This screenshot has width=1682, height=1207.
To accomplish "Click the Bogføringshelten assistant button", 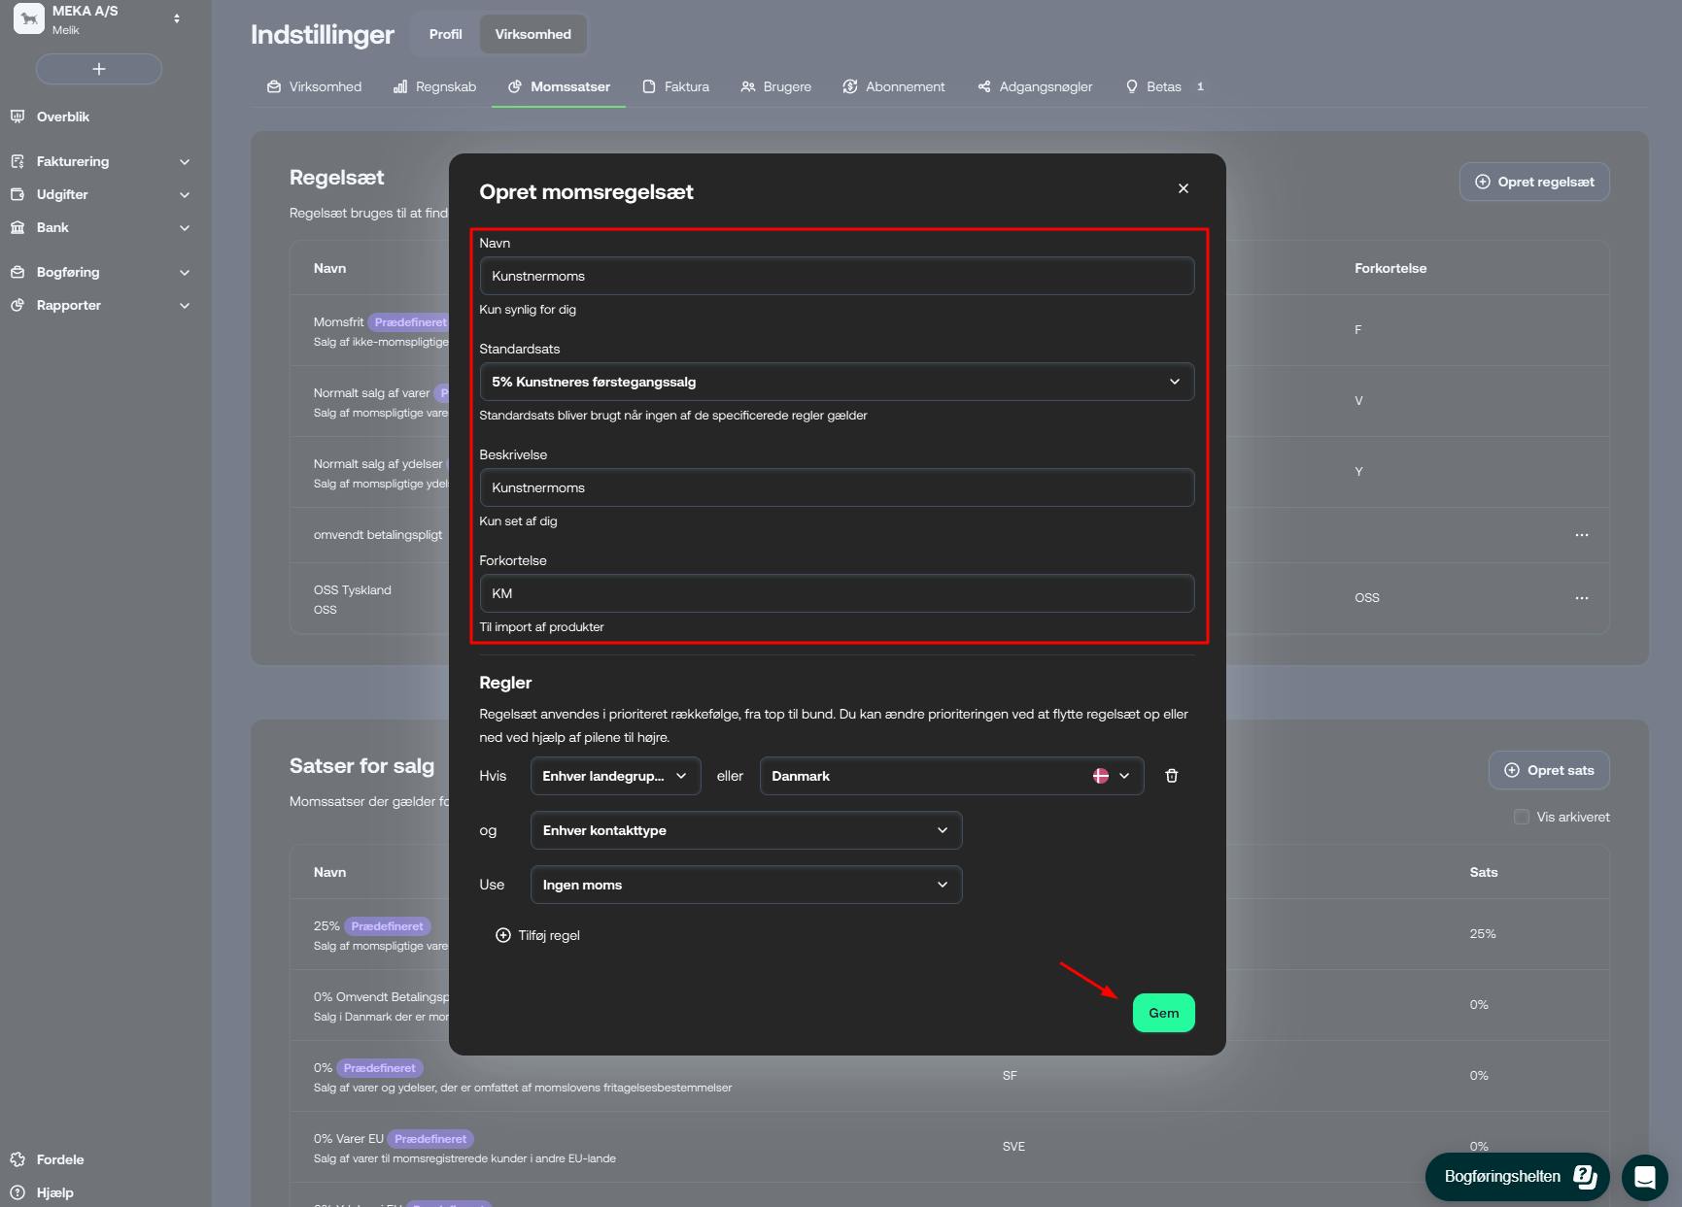I will pyautogui.click(x=1517, y=1177).
